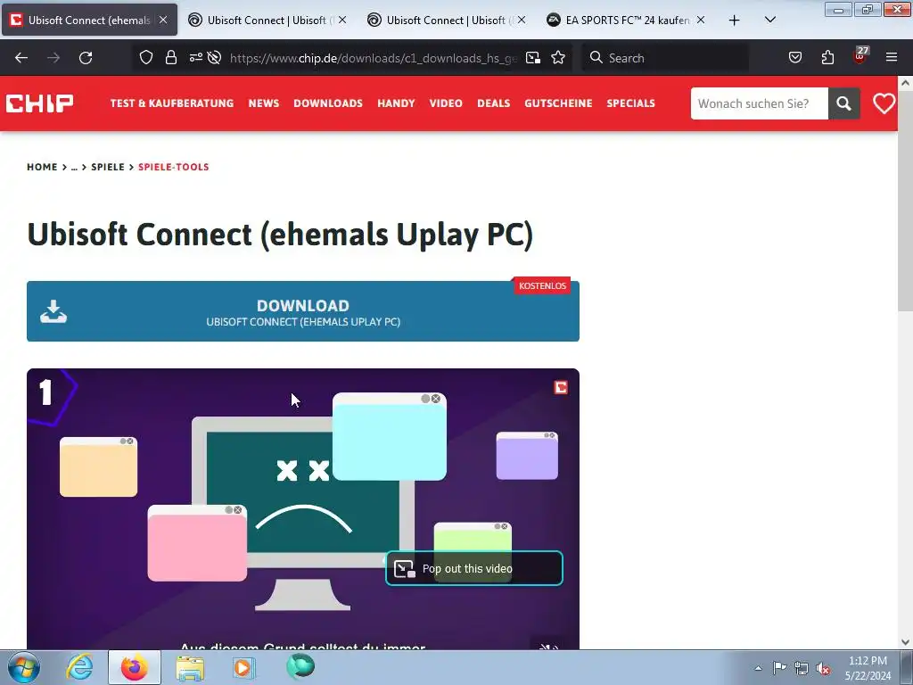Open Windows Explorer folder in the taskbar
Screen dimensions: 913x685
pos(190,667)
